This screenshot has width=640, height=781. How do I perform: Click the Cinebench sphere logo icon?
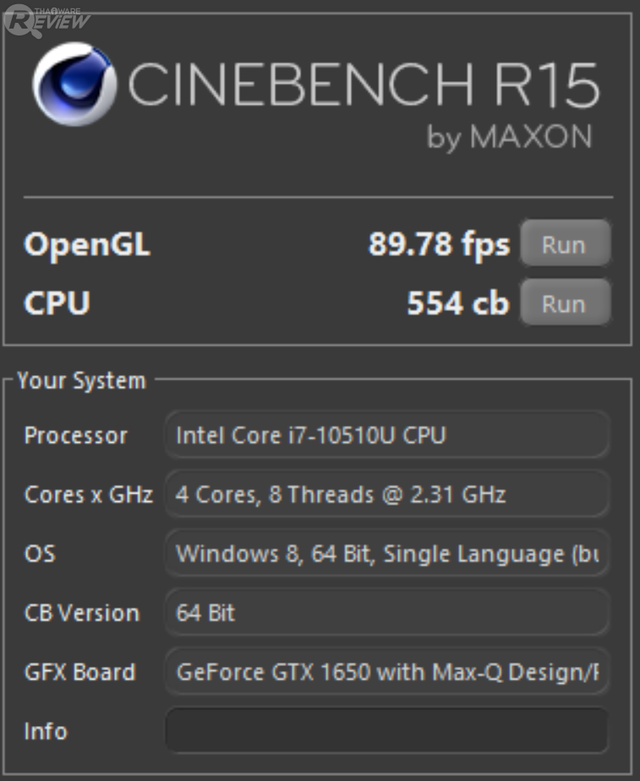75,85
